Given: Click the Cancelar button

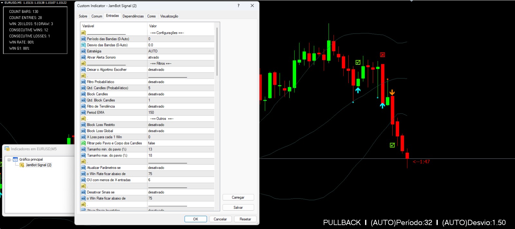Looking at the screenshot, I should coord(220,219).
